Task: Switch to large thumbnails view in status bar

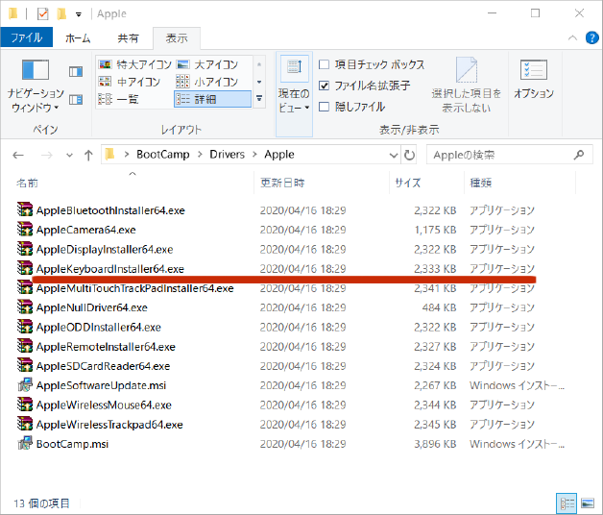Action: 588,503
